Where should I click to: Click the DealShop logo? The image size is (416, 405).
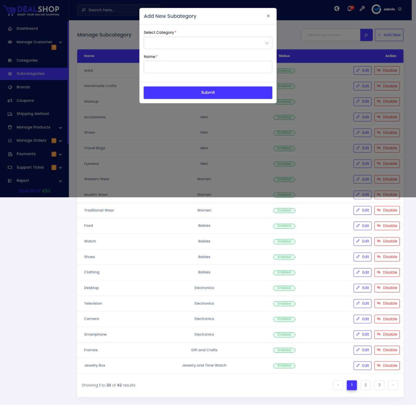coord(31,10)
